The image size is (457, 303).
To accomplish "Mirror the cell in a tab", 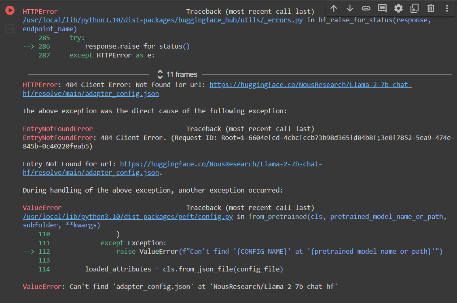I will click(x=415, y=8).
